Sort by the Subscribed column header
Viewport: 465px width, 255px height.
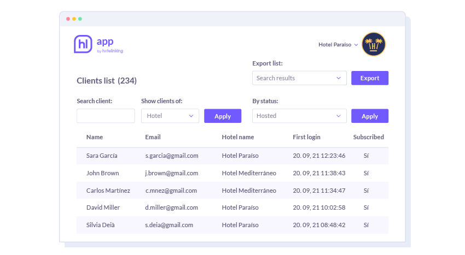pos(368,137)
